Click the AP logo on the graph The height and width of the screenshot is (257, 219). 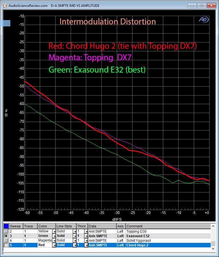click(204, 20)
